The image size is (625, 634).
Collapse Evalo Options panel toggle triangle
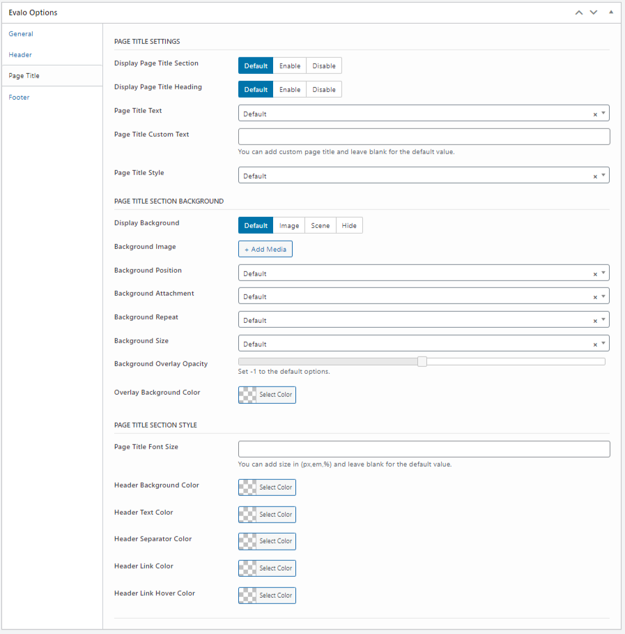[x=611, y=12]
